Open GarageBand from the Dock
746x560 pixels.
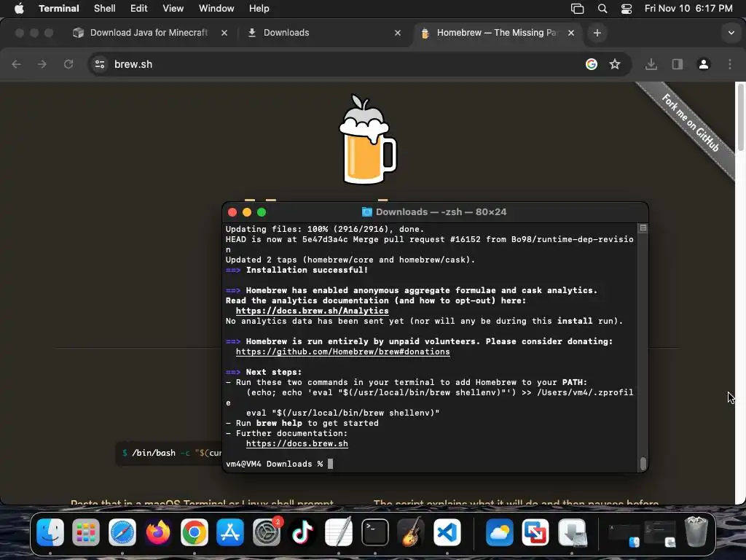tap(411, 532)
